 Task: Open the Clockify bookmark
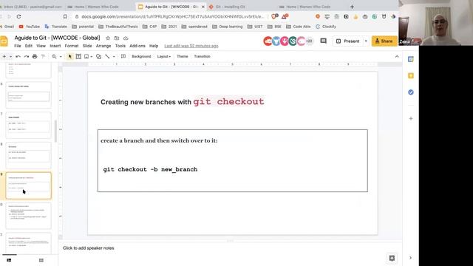coord(326,27)
